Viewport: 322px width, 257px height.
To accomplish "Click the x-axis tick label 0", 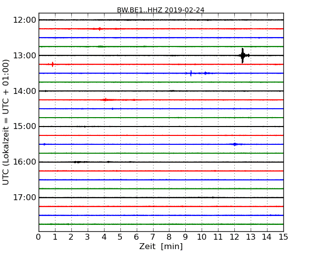I will point(39,237).
